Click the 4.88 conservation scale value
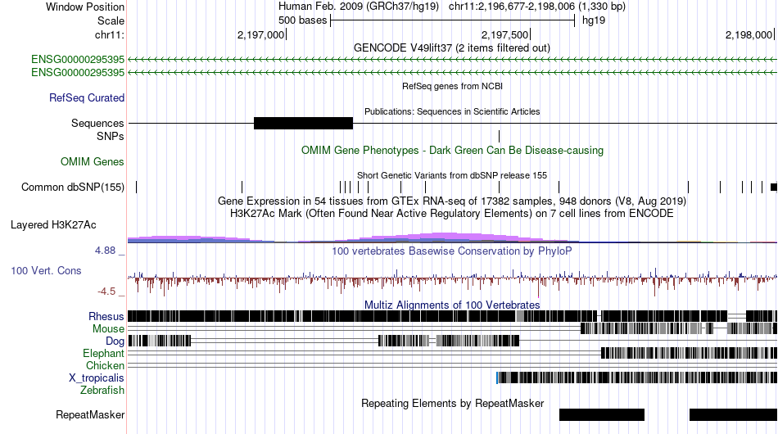Screen dimensions: 778x434 pos(105,251)
